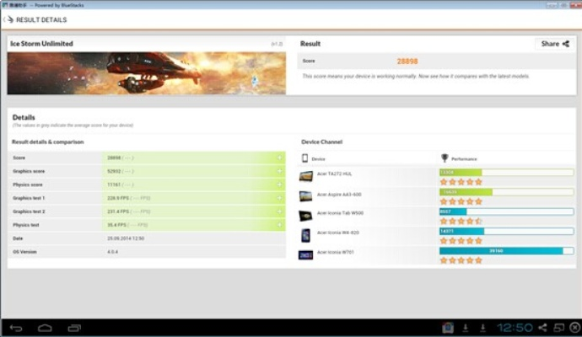Open the recent apps navigation icon
The height and width of the screenshot is (337, 582).
(74, 327)
